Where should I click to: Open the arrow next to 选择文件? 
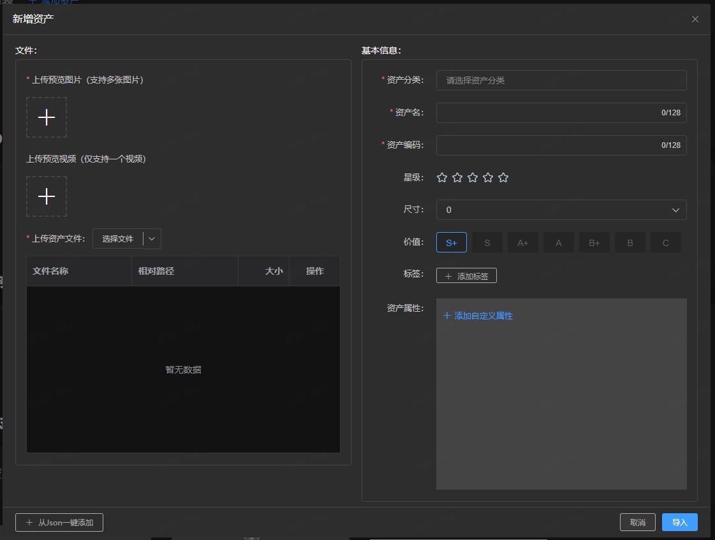click(152, 238)
